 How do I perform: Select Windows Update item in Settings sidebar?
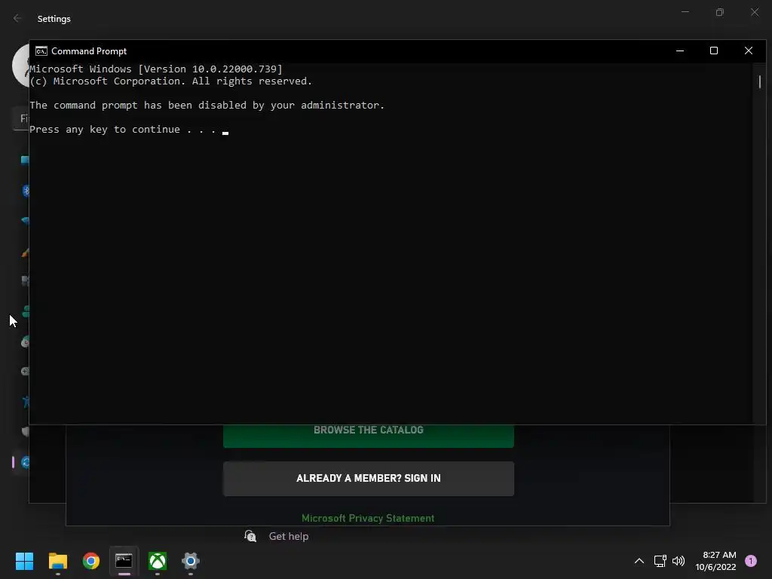pos(20,462)
